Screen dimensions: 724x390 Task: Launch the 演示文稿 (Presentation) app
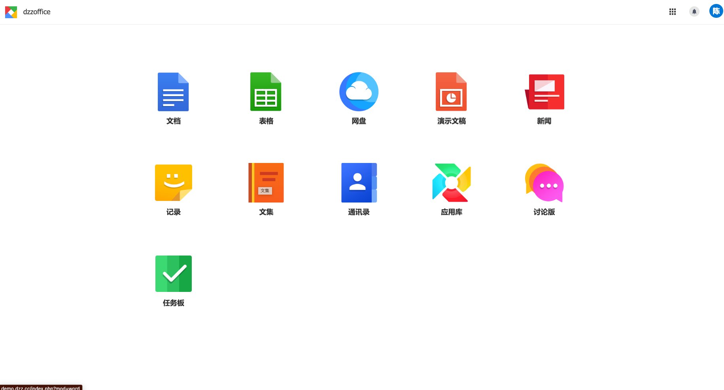pyautogui.click(x=451, y=92)
